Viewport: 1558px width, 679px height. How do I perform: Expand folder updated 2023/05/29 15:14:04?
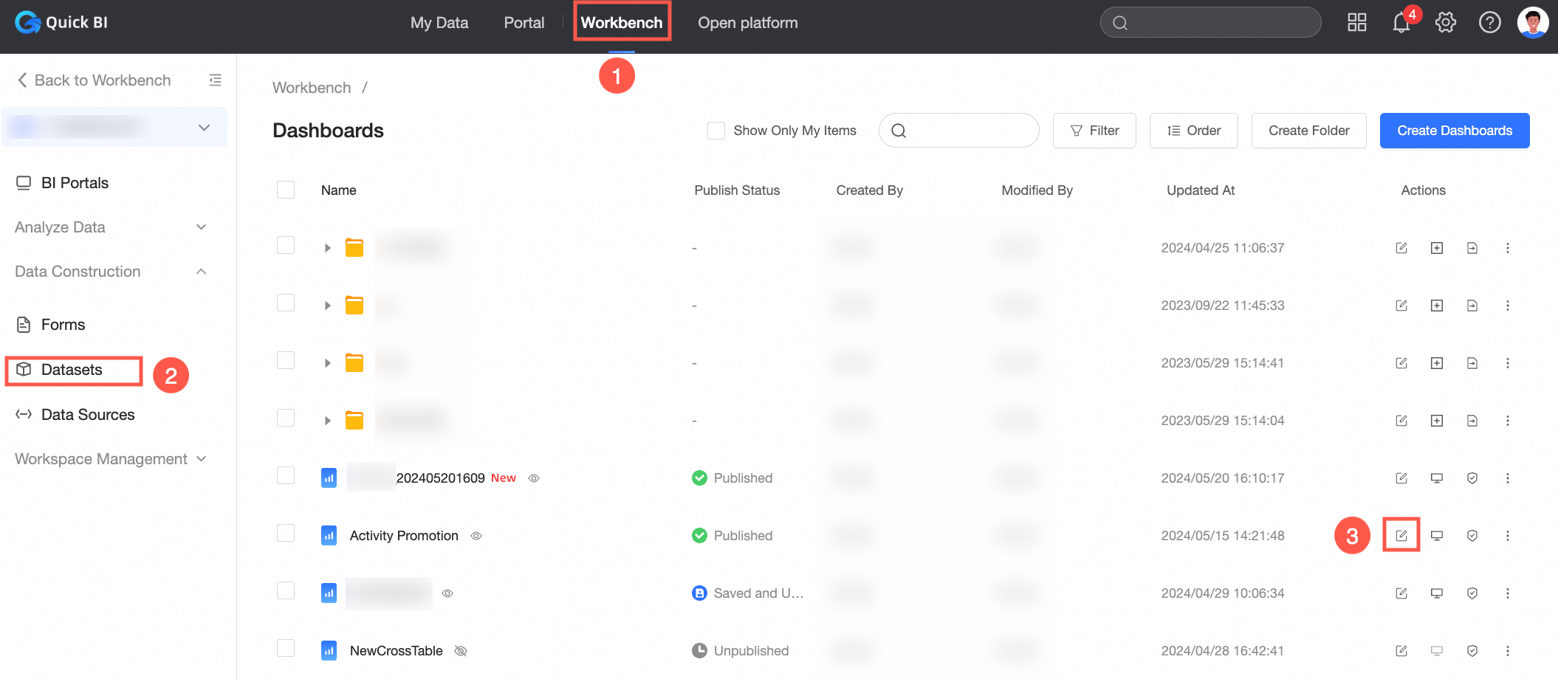pos(327,421)
